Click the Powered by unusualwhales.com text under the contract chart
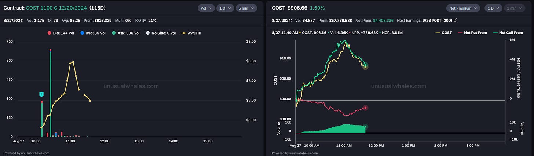This screenshot has width=534, height=156. click(26, 153)
